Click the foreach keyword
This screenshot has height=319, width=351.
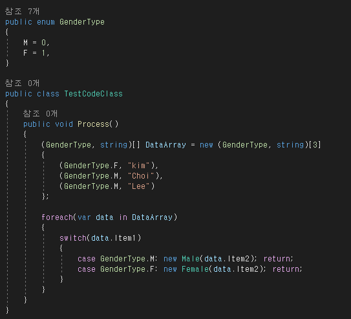tap(57, 217)
